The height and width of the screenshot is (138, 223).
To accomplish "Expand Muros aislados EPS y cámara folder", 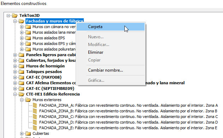I will tap(22, 44).
